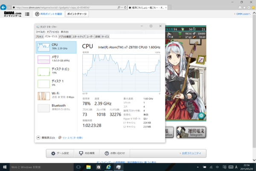Select the Wi-Fi performance item
Screen dimensions: 256x171
[x=56, y=96]
